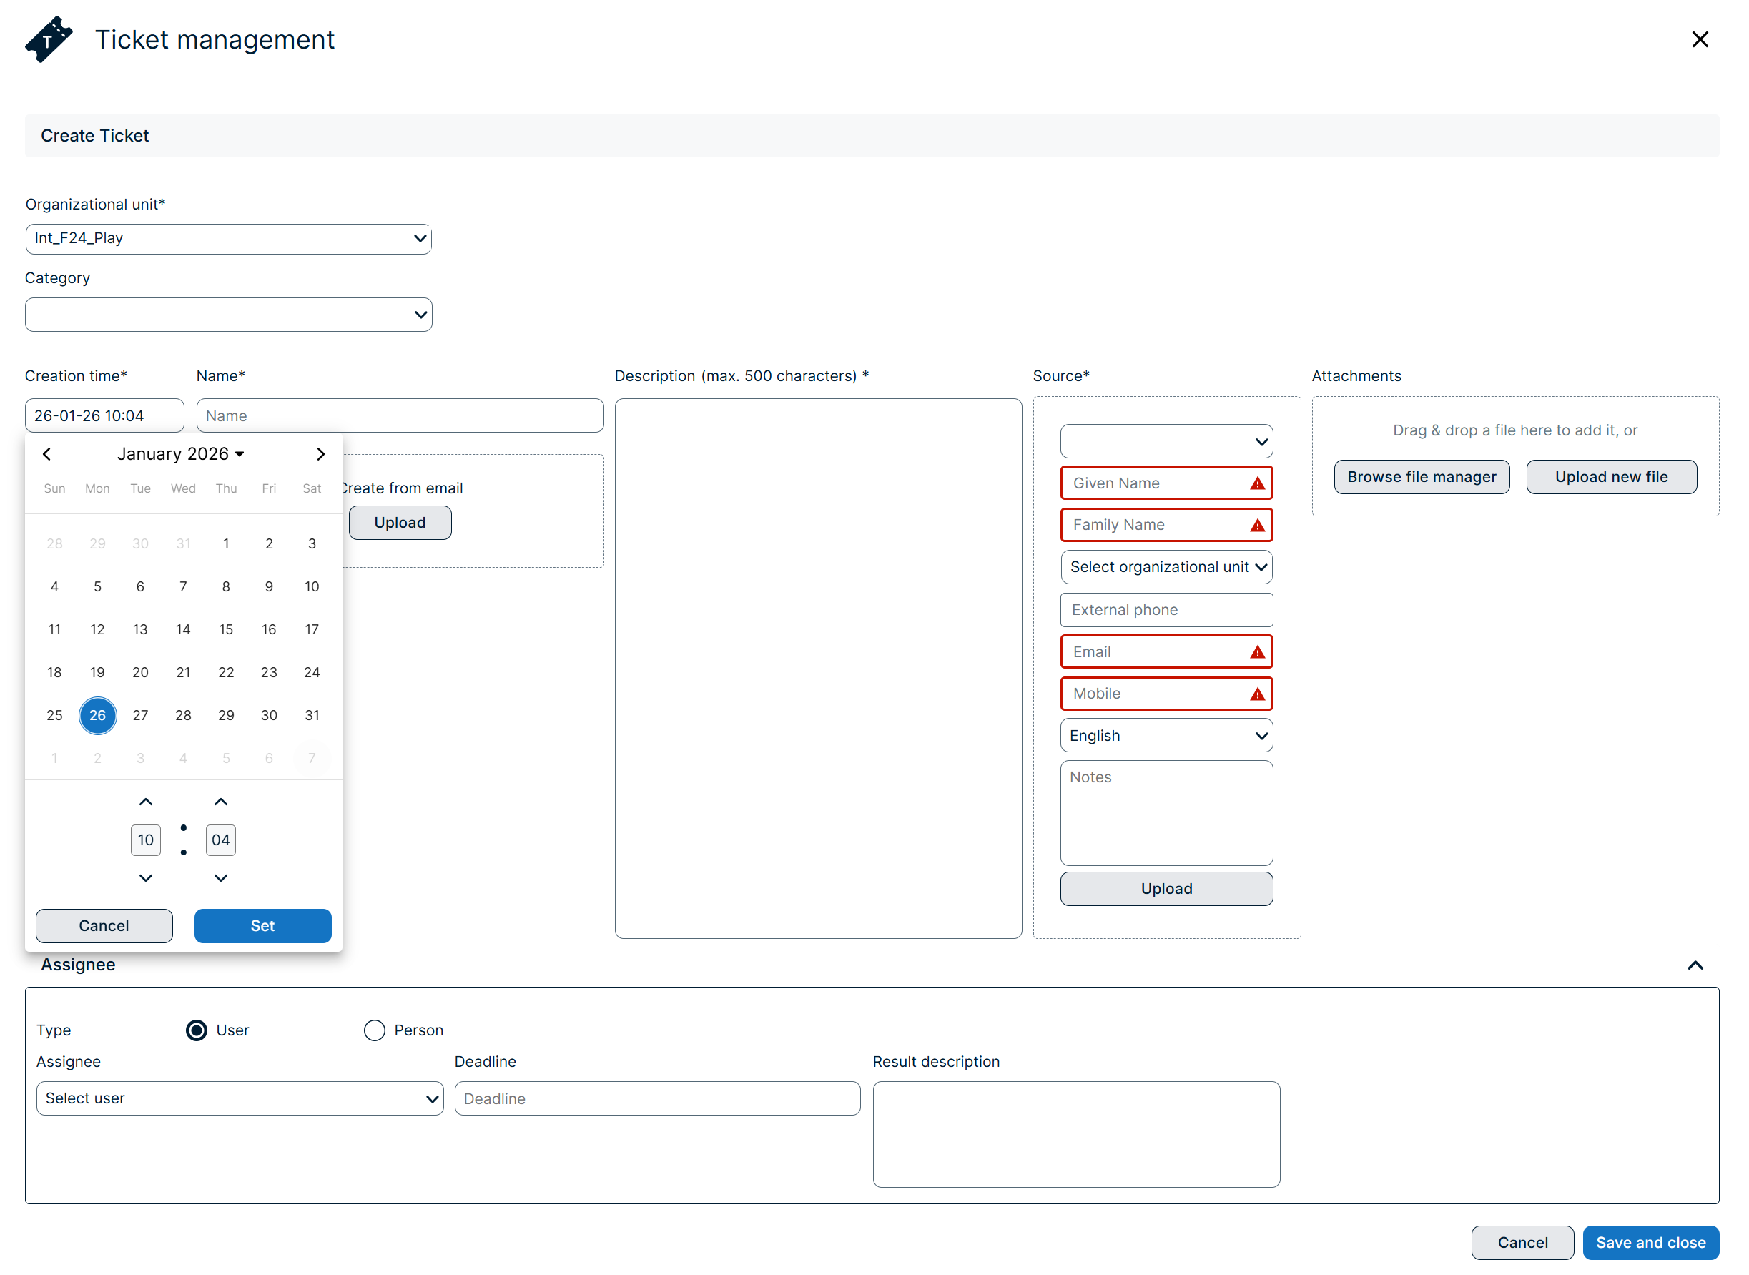Increase the hour with up arrow
The image size is (1749, 1275).
pyautogui.click(x=145, y=802)
